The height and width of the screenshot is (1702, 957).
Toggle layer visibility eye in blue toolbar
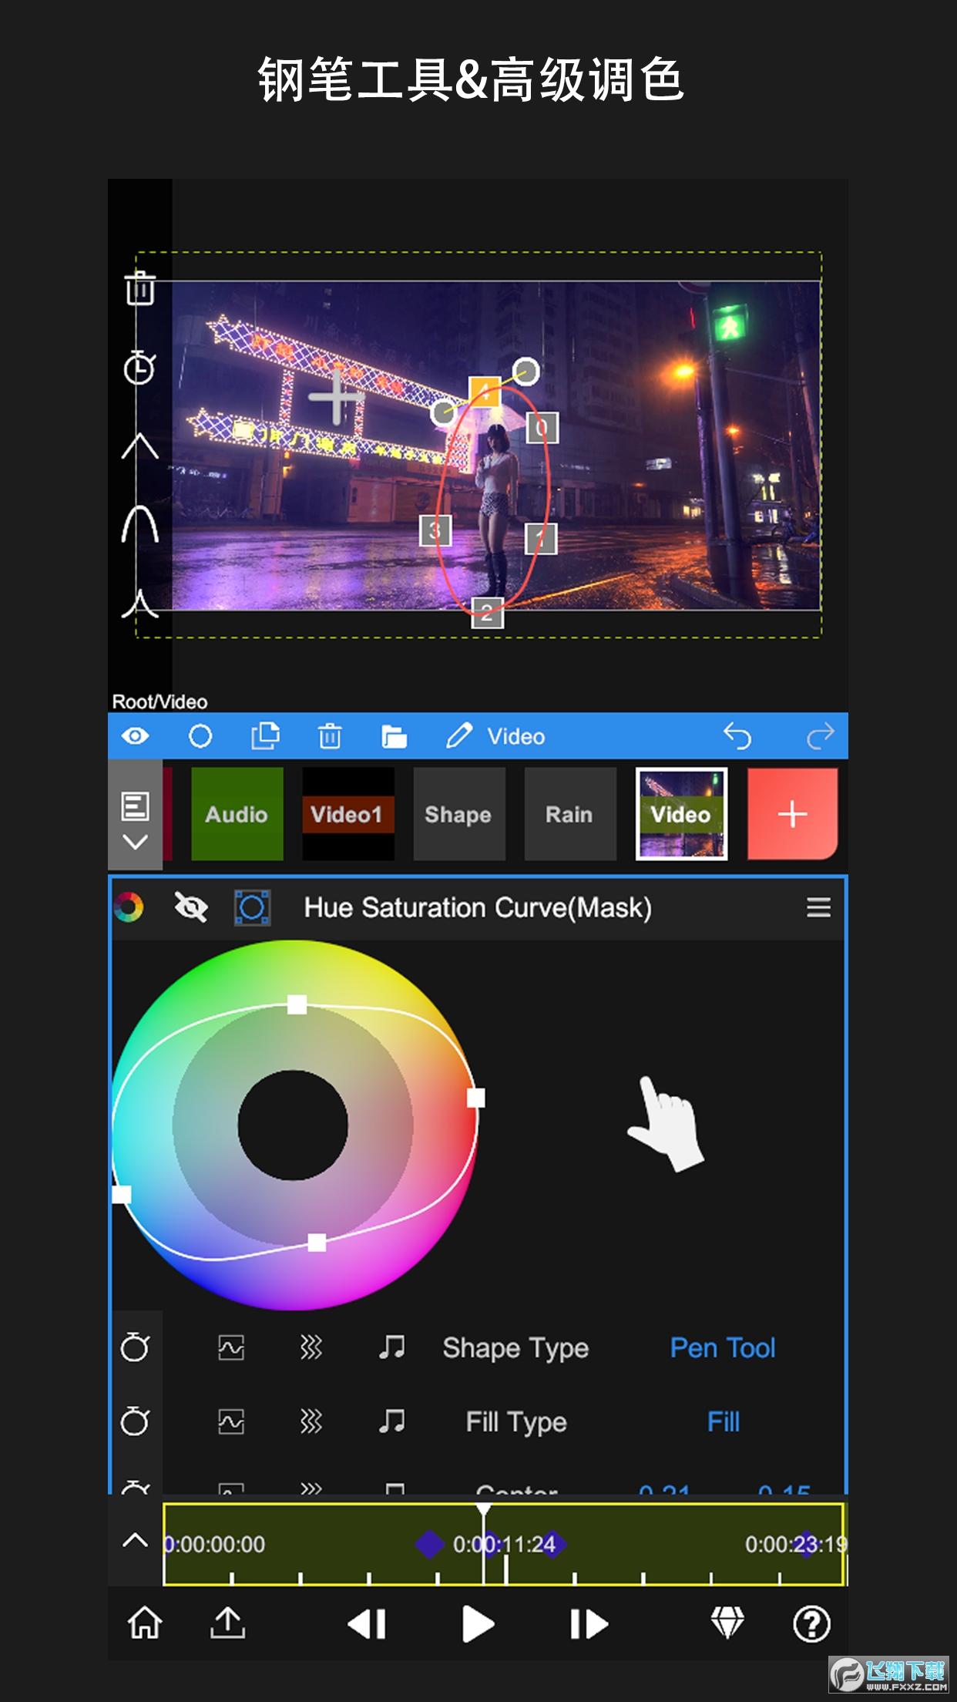tap(135, 736)
